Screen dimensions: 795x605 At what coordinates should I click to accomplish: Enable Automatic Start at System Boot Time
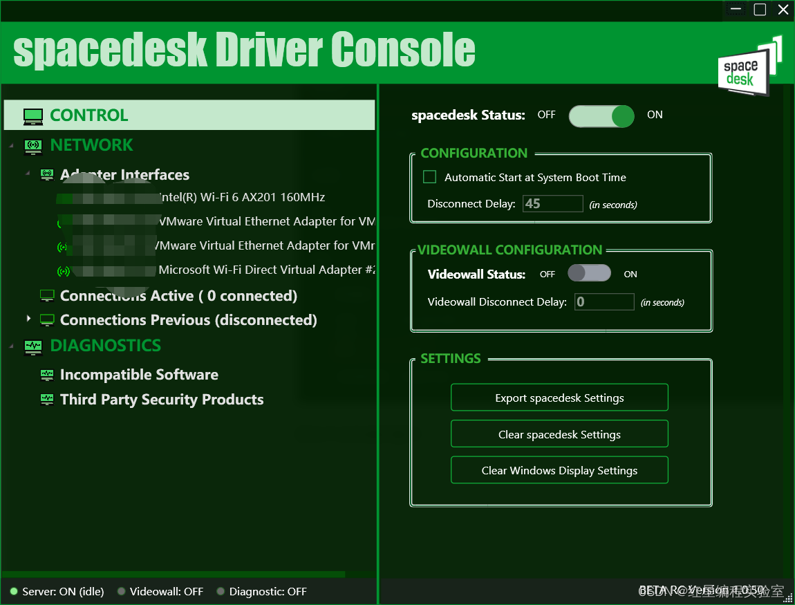click(429, 177)
